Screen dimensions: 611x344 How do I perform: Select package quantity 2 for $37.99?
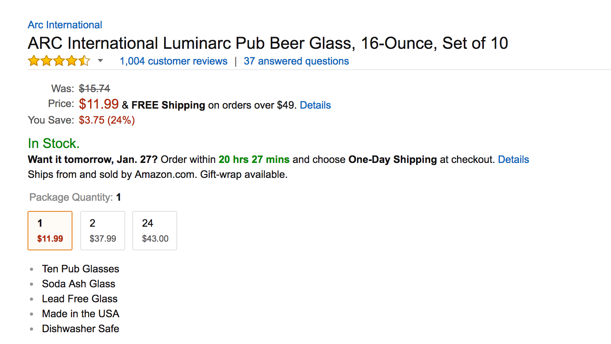point(103,231)
